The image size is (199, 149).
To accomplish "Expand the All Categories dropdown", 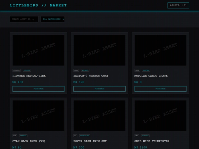I will point(53,19).
